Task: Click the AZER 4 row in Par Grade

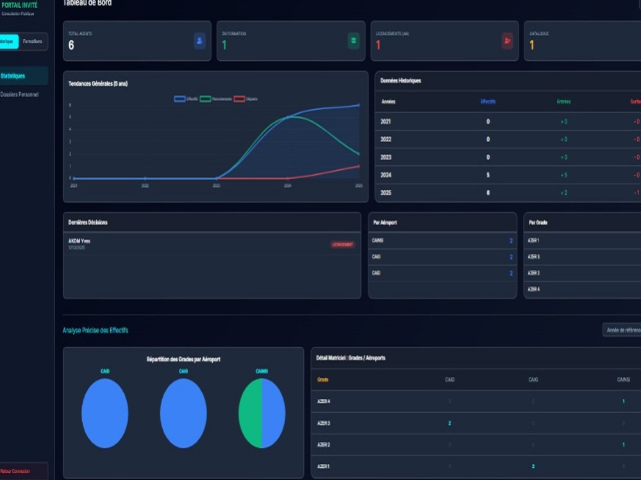Action: pyautogui.click(x=583, y=290)
